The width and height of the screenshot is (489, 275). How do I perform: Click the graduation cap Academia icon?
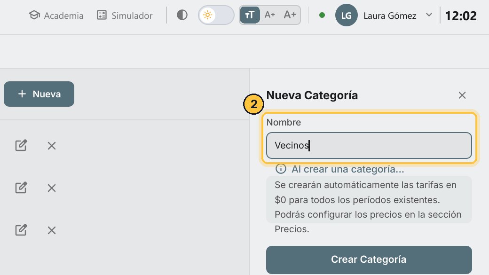(x=34, y=15)
